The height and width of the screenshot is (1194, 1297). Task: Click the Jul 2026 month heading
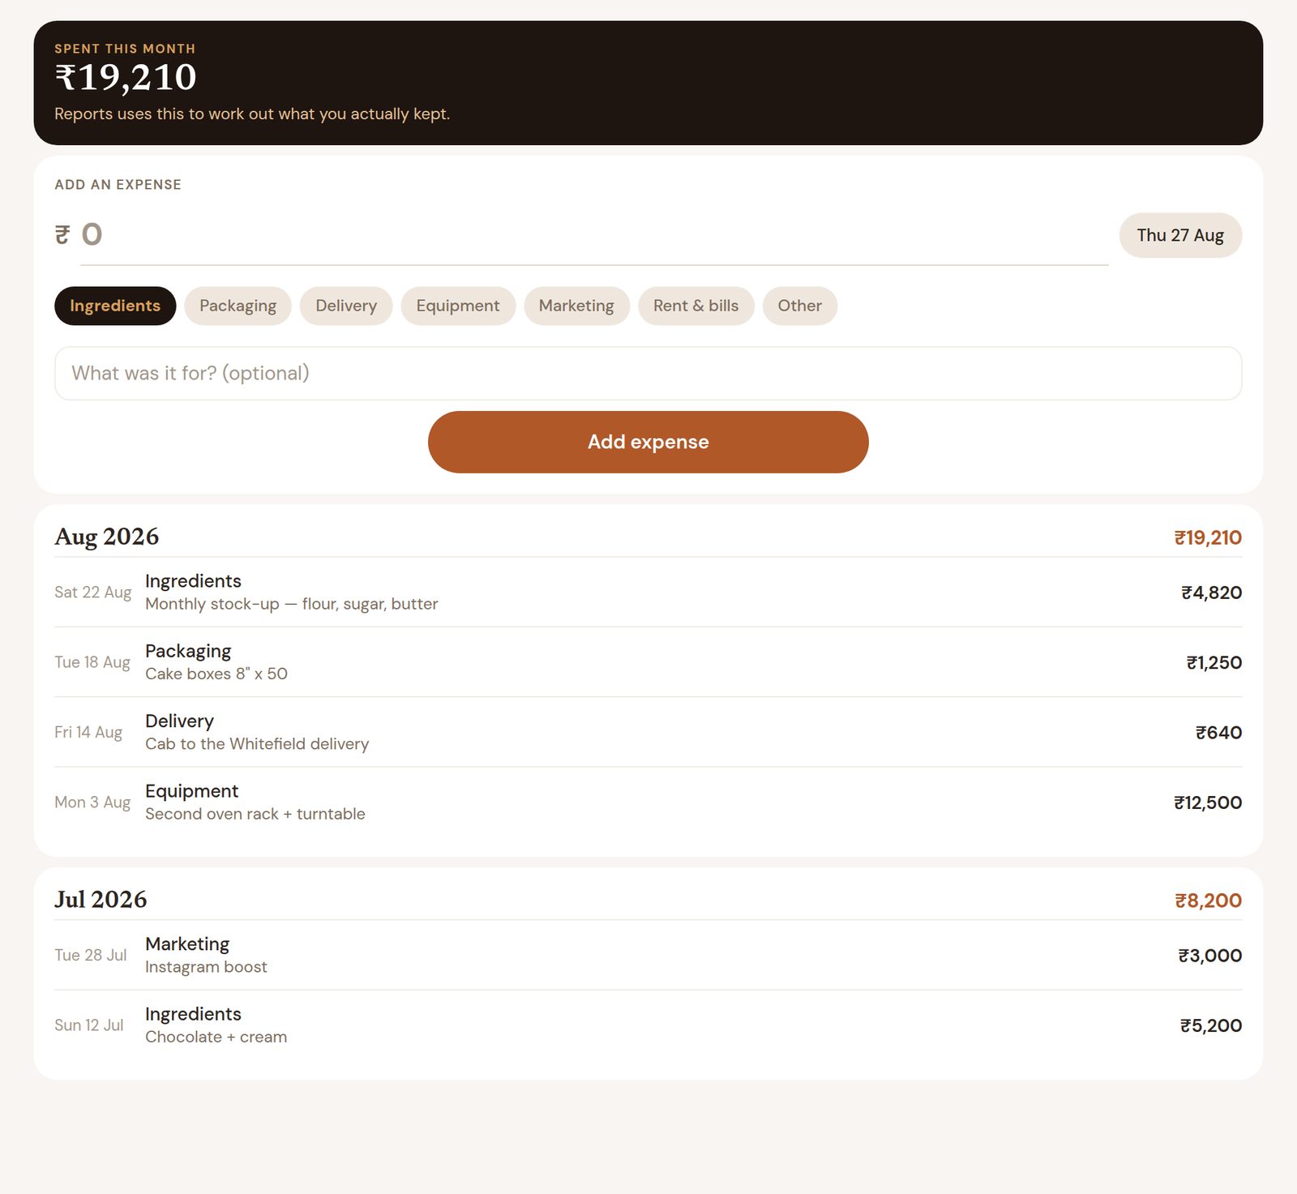tap(101, 900)
